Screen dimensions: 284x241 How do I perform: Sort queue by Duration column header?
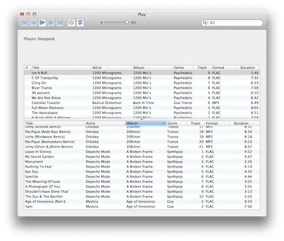click(x=248, y=68)
